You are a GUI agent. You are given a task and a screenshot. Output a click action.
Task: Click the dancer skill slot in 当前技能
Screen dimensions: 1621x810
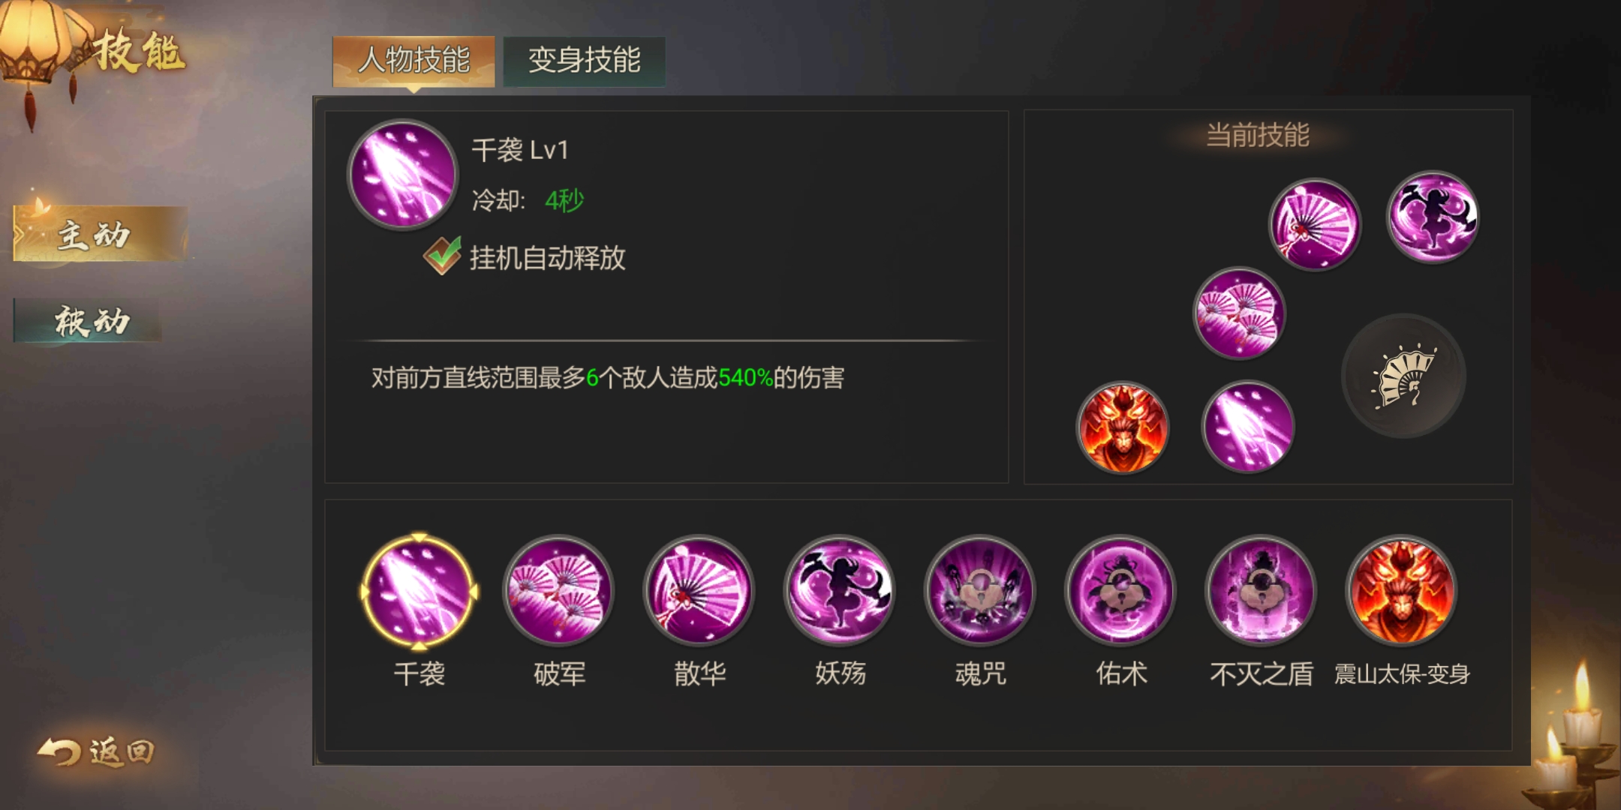[x=1433, y=217]
